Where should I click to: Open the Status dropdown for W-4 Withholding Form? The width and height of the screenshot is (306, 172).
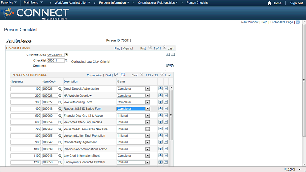click(148, 102)
